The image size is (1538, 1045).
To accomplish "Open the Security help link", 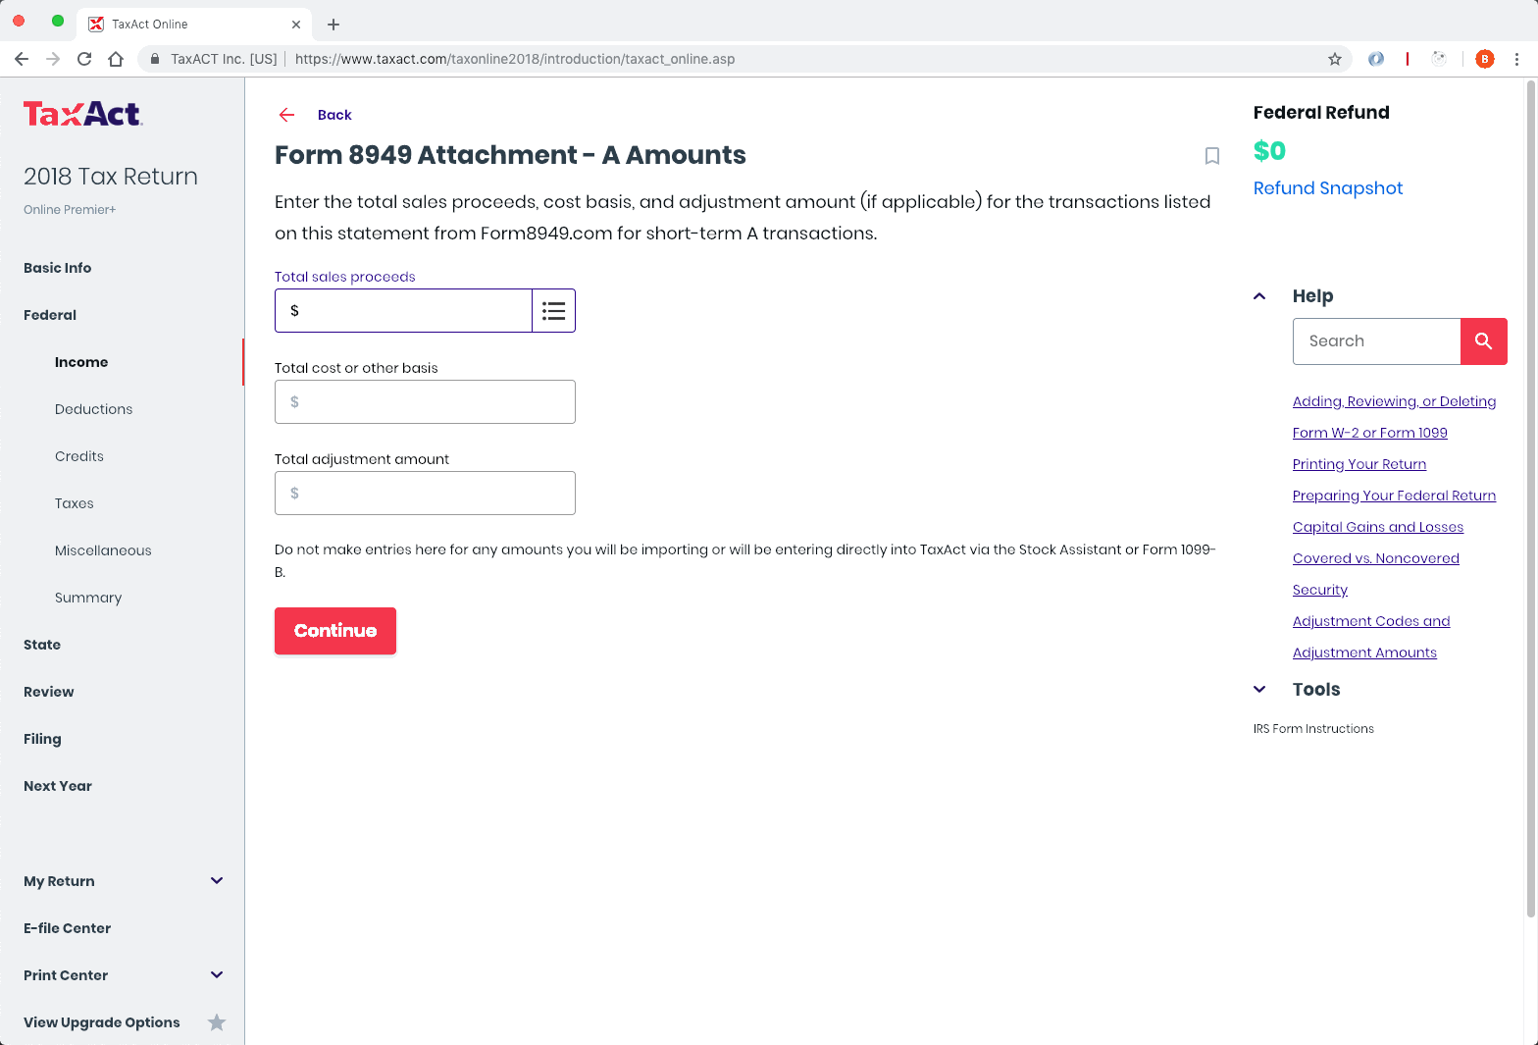I will coord(1320,590).
